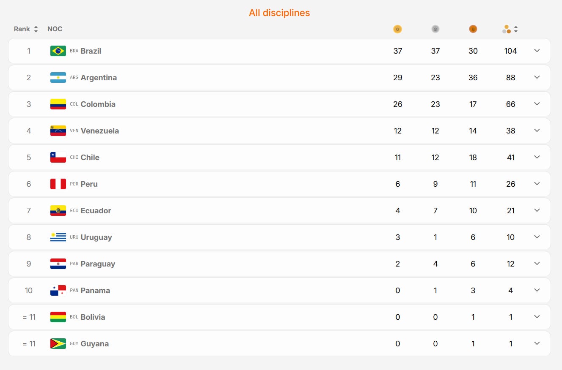Click Chile's total of 41 medals
This screenshot has width=562, height=370.
[x=511, y=158]
